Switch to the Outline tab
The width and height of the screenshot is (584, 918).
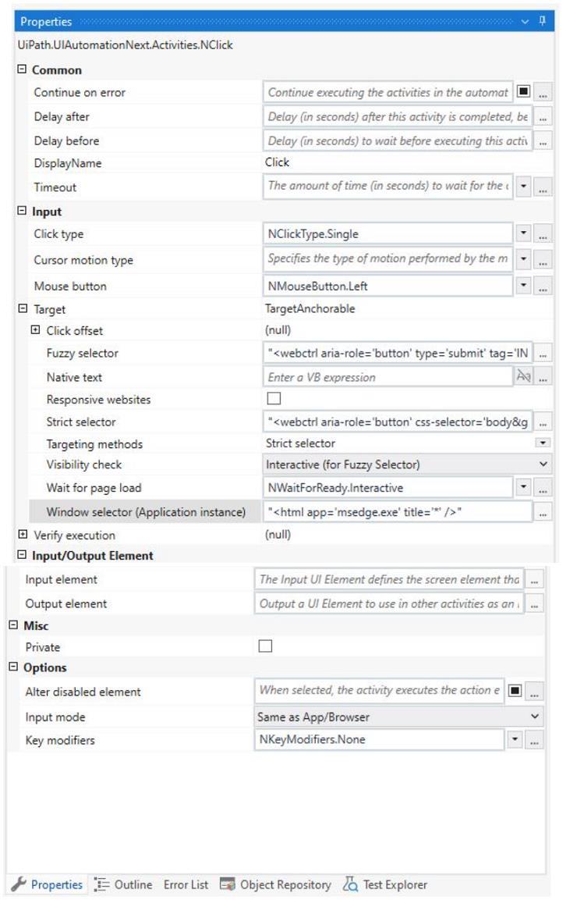tap(123, 884)
